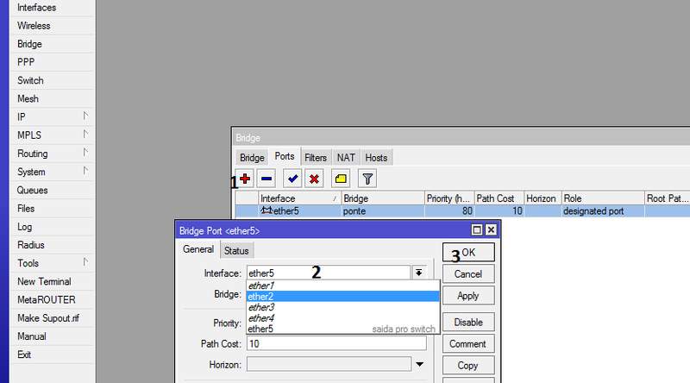
Task: Expand the Horizon dropdown arrow
Action: click(x=420, y=365)
